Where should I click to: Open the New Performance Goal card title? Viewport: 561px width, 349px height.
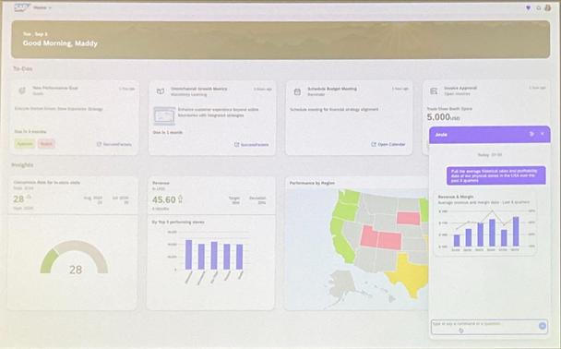click(55, 88)
